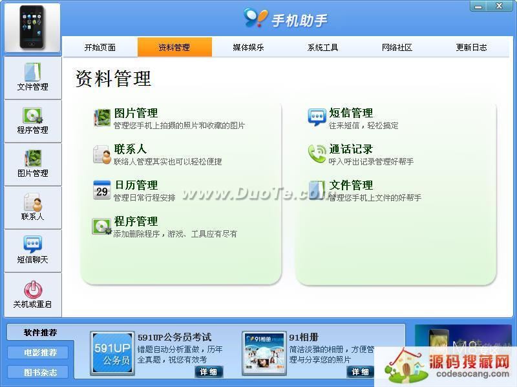Open the 系统工具 tab

[x=323, y=48]
